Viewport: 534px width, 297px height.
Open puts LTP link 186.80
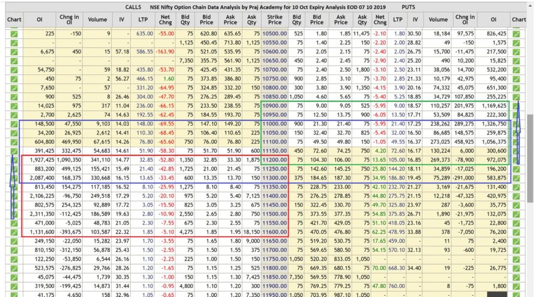398,178
